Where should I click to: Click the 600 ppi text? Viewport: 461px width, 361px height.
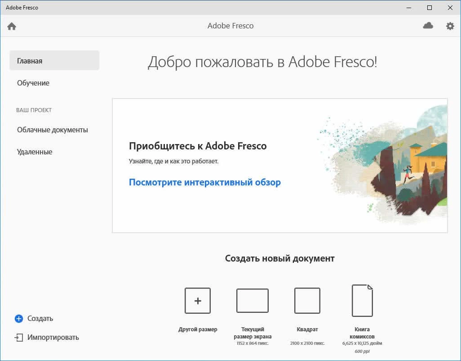pos(362,351)
